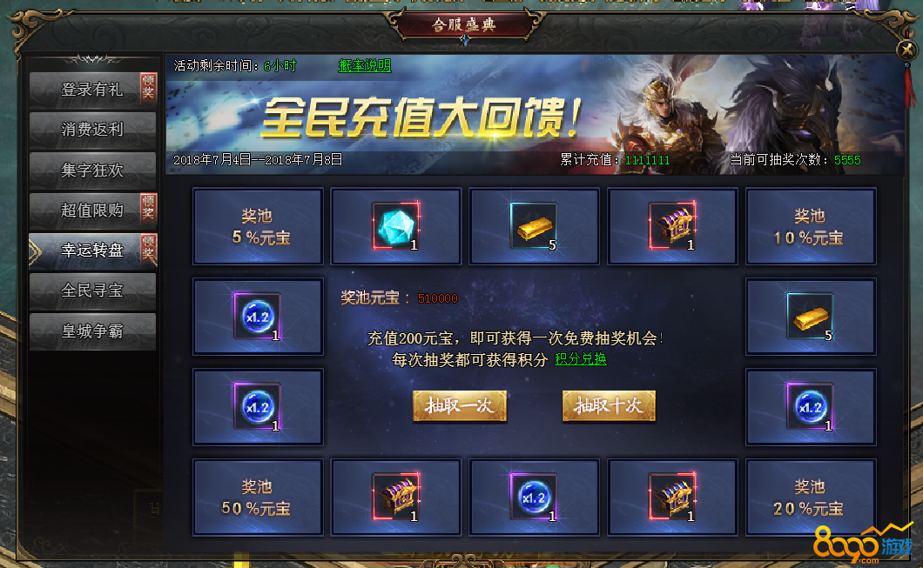Open the 概率说明 link
Viewport: 923px width, 568px height.
coord(364,65)
